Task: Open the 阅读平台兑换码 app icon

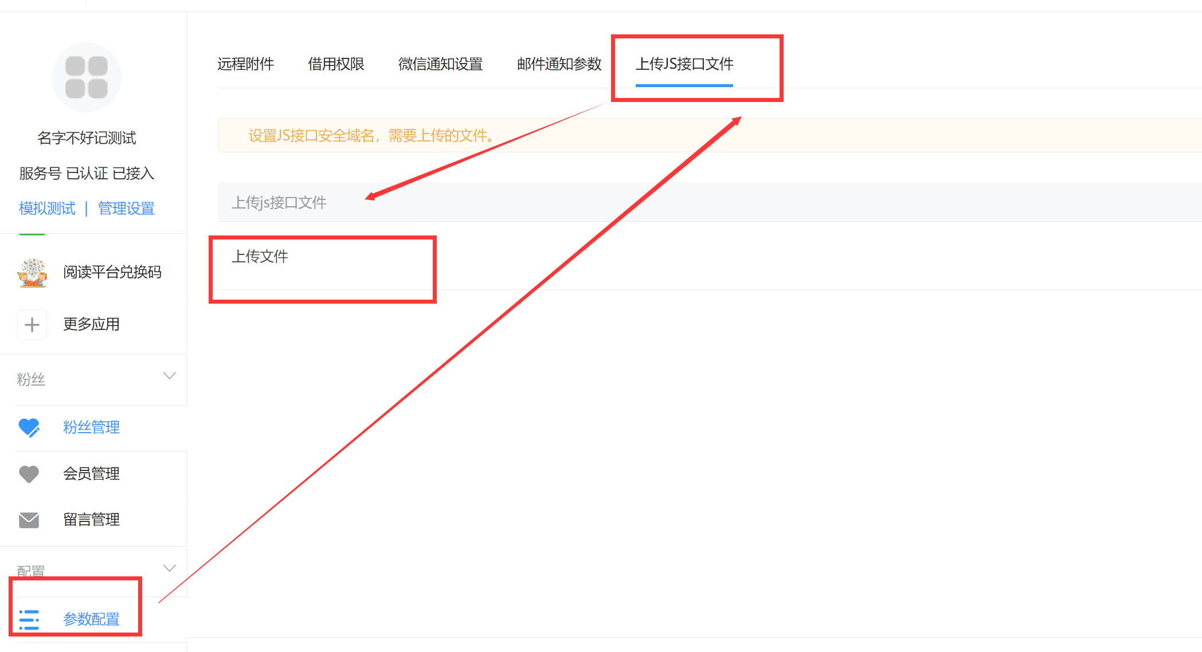Action: 32,272
